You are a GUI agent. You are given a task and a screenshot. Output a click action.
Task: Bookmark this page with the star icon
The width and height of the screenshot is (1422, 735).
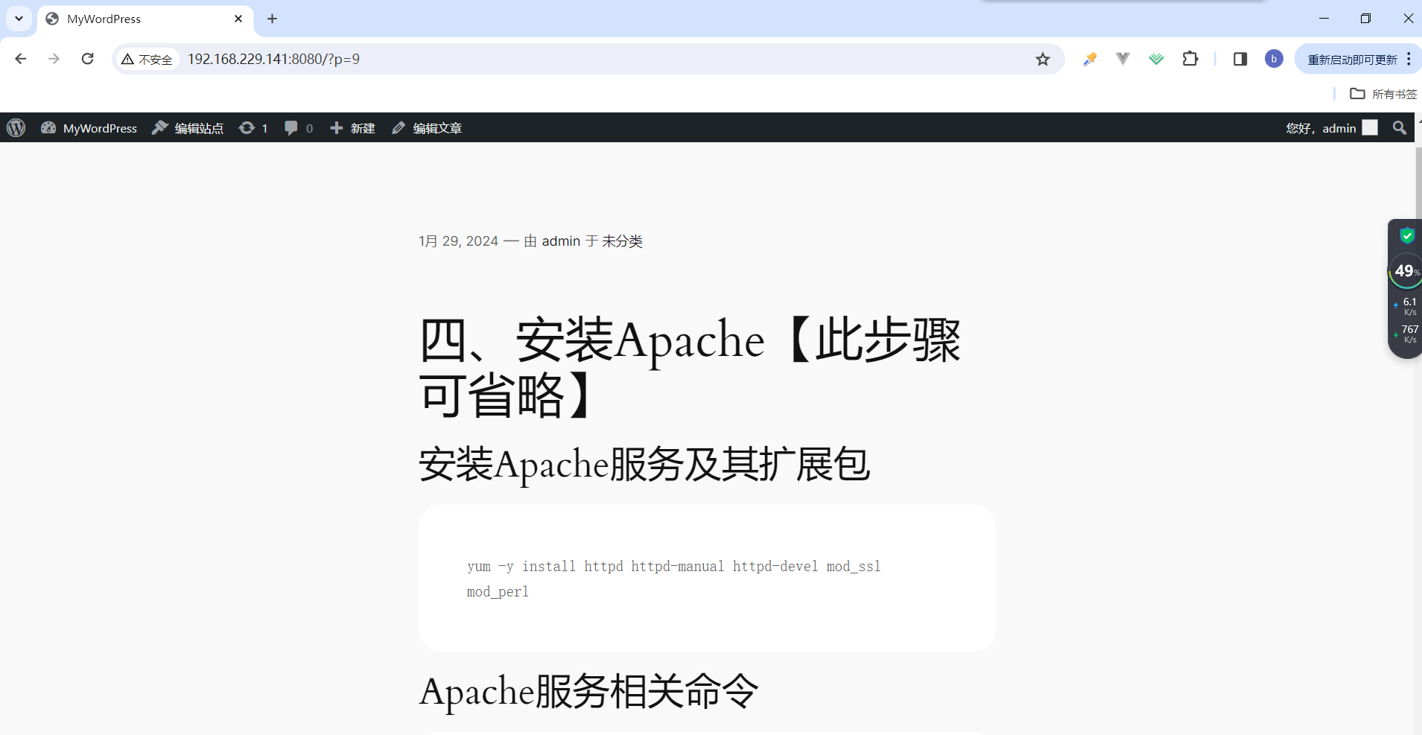tap(1043, 59)
